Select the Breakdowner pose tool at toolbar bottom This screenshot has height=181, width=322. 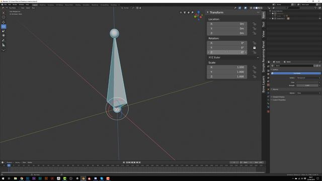point(4,50)
